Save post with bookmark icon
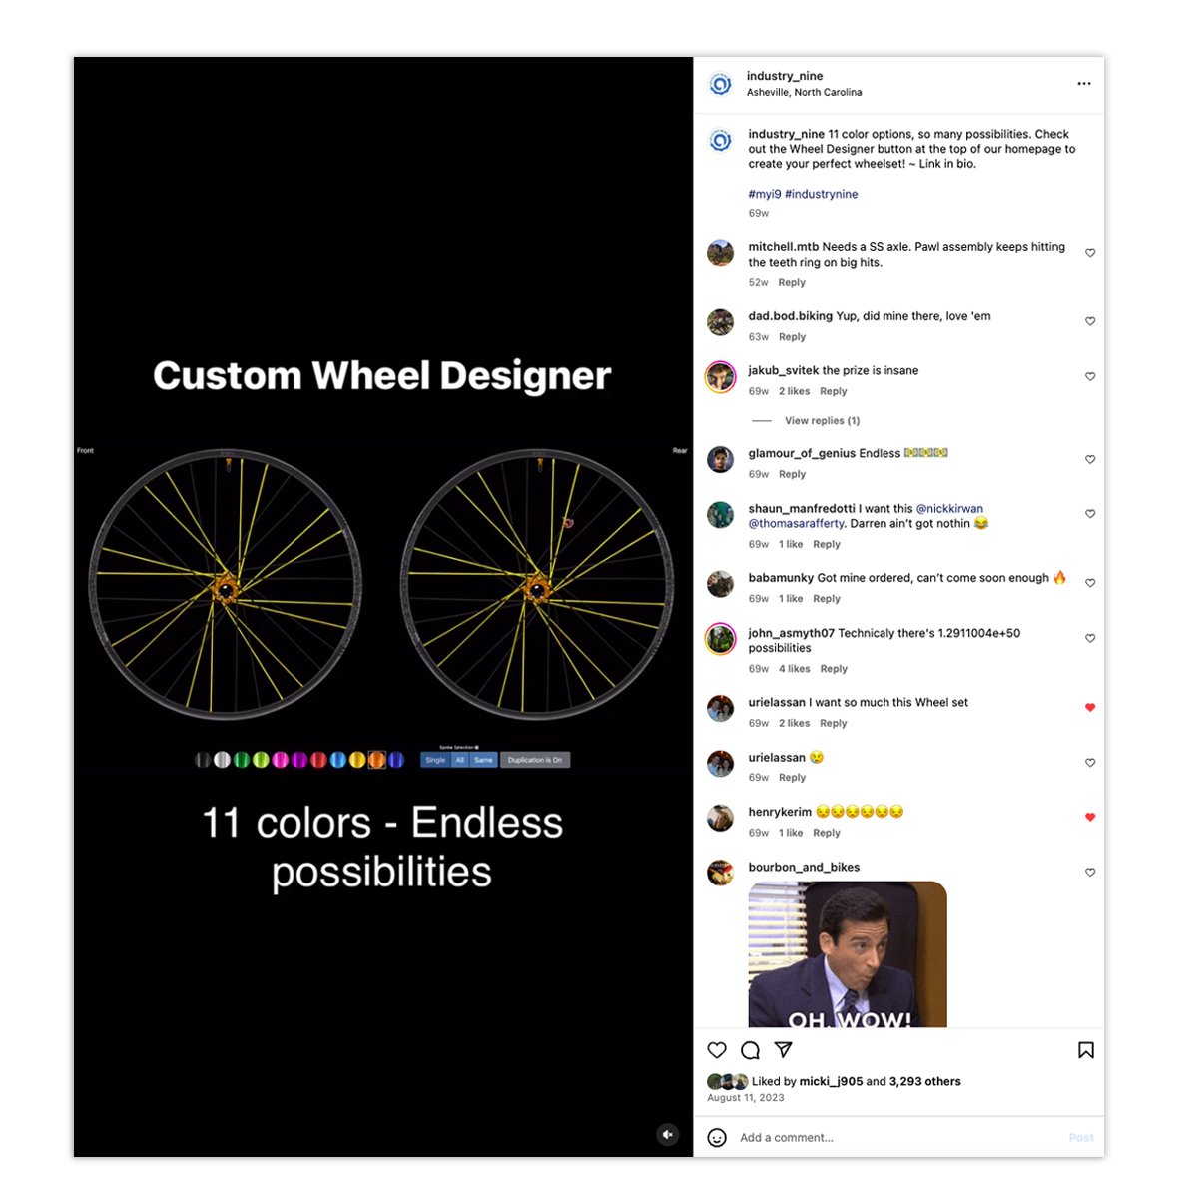The image size is (1178, 1178). pos(1085,1049)
